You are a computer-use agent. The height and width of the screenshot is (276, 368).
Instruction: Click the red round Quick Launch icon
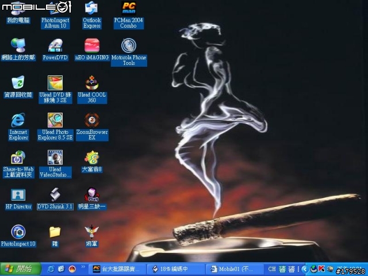(72, 269)
